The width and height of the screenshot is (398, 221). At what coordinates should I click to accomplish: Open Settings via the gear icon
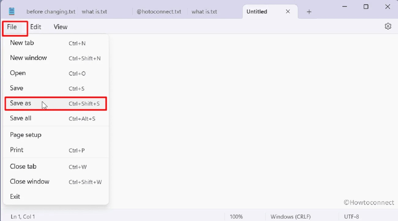pyautogui.click(x=388, y=26)
